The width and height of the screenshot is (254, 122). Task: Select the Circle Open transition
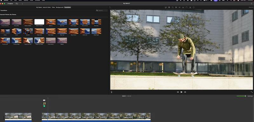tap(73, 22)
